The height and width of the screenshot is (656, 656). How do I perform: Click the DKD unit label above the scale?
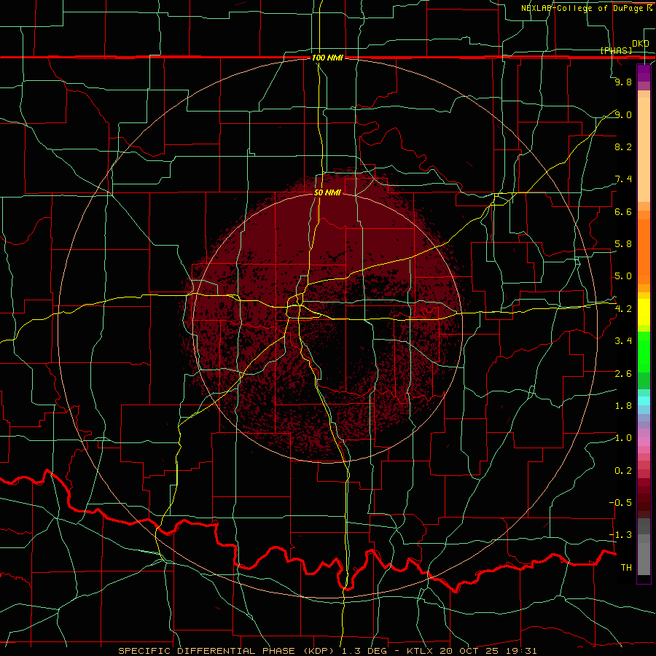[640, 43]
